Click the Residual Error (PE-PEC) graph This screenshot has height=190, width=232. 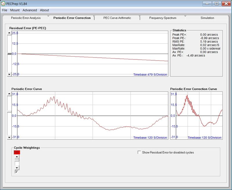click(90, 54)
